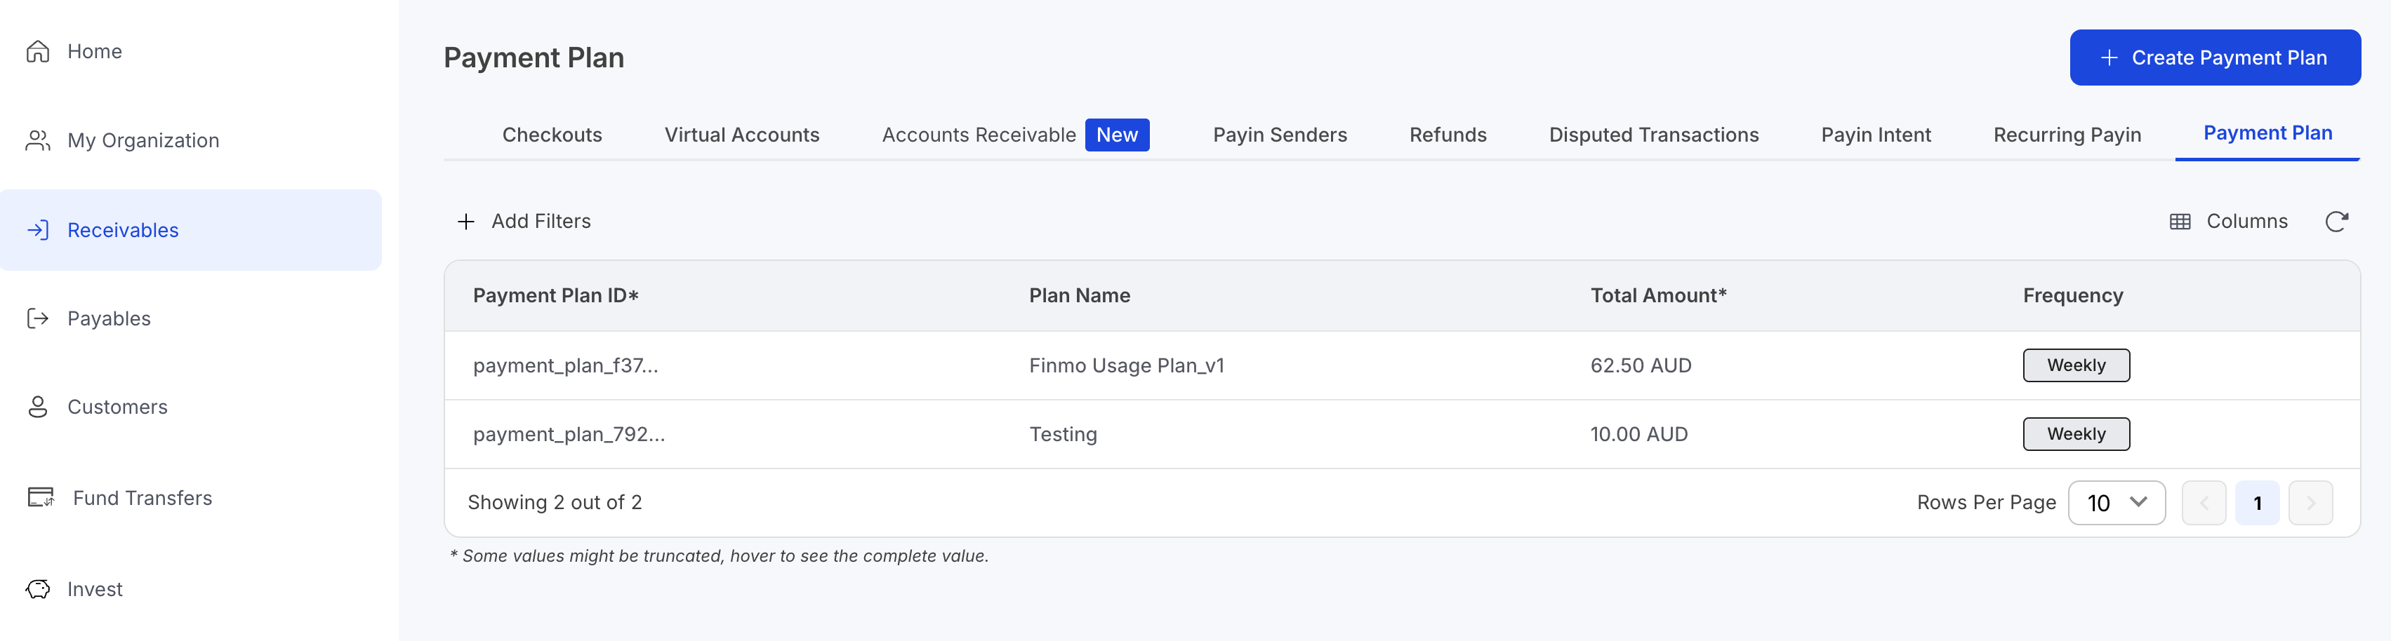Refresh the payment plan table

(x=2336, y=221)
